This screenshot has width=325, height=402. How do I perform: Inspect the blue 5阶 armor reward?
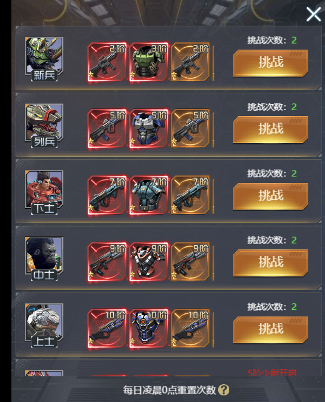149,129
